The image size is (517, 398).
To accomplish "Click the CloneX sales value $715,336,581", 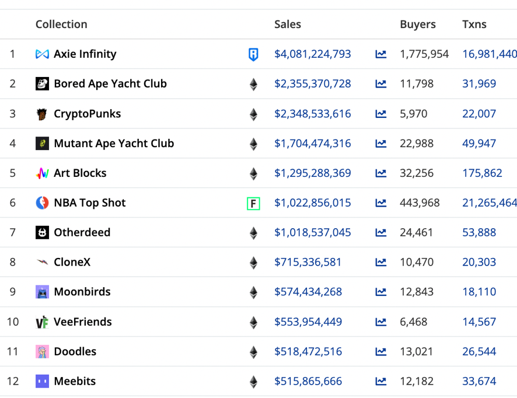I will click(x=308, y=263).
